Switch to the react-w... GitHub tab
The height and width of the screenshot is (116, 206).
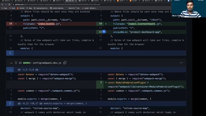click(58, 1)
